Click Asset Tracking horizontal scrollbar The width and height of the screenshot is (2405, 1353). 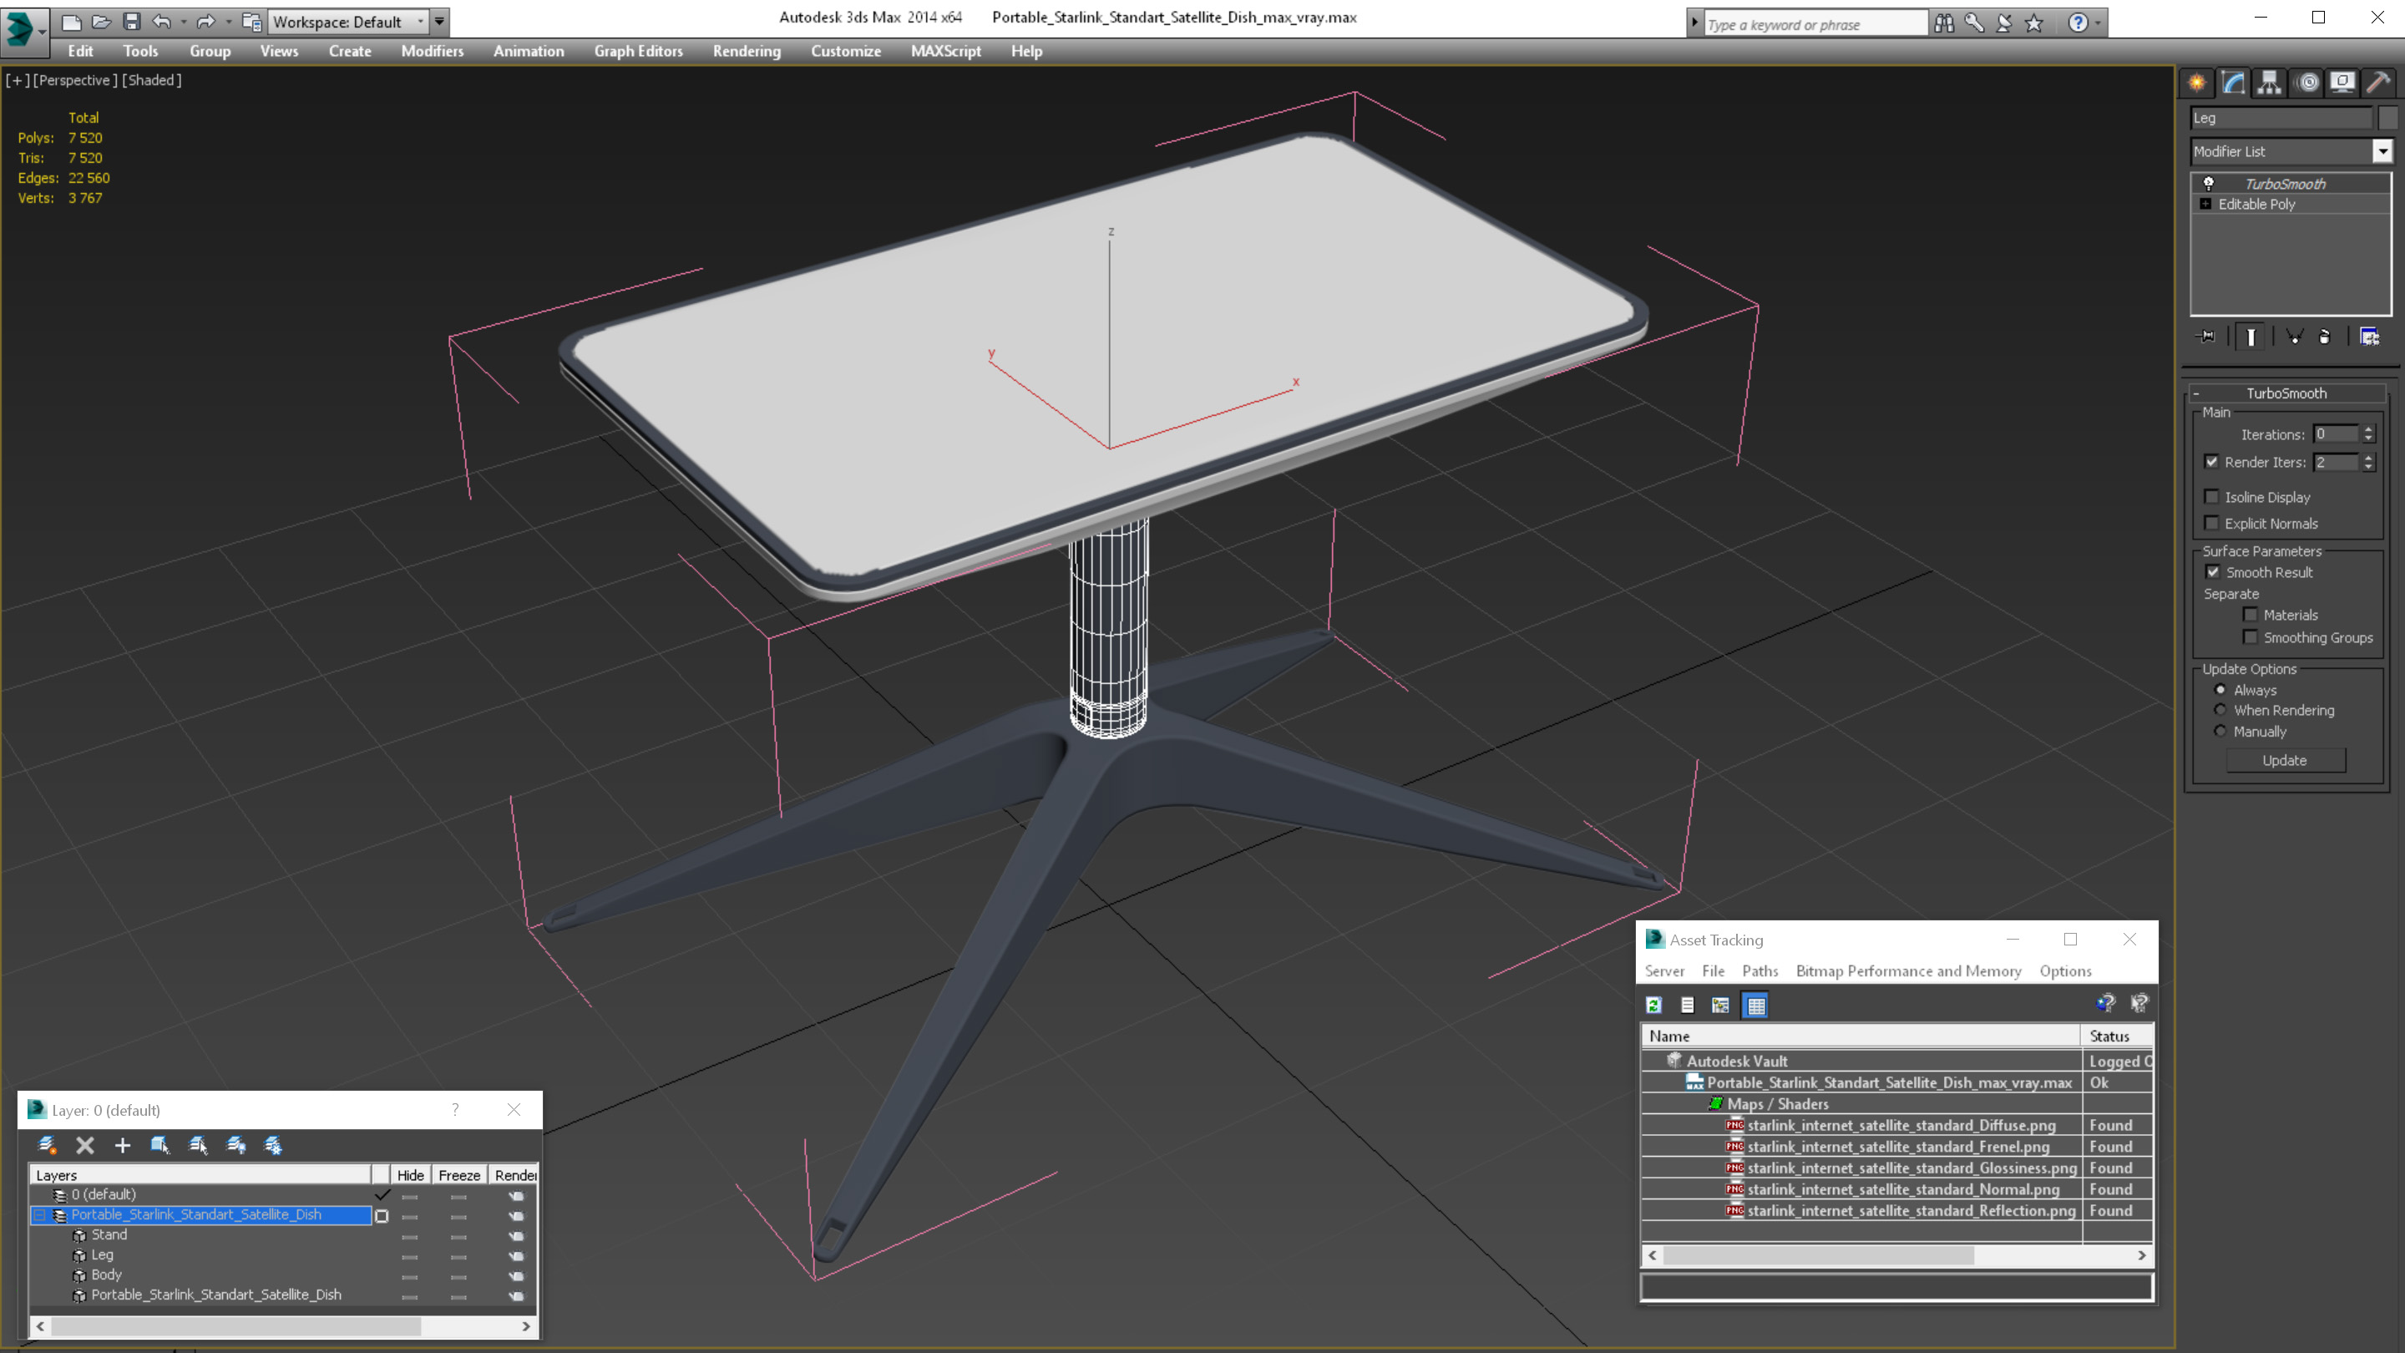point(1897,1256)
